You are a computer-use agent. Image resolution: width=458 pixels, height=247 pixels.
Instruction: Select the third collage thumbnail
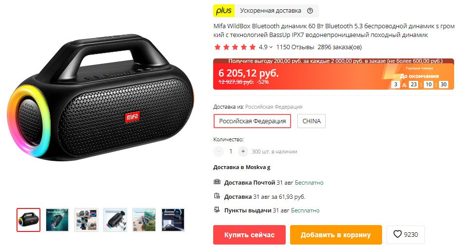click(x=86, y=220)
